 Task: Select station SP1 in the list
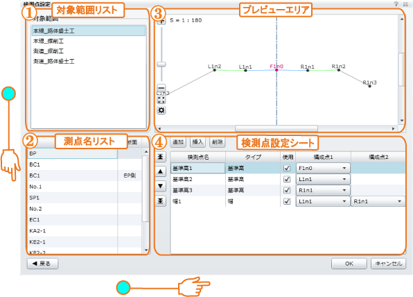point(85,198)
